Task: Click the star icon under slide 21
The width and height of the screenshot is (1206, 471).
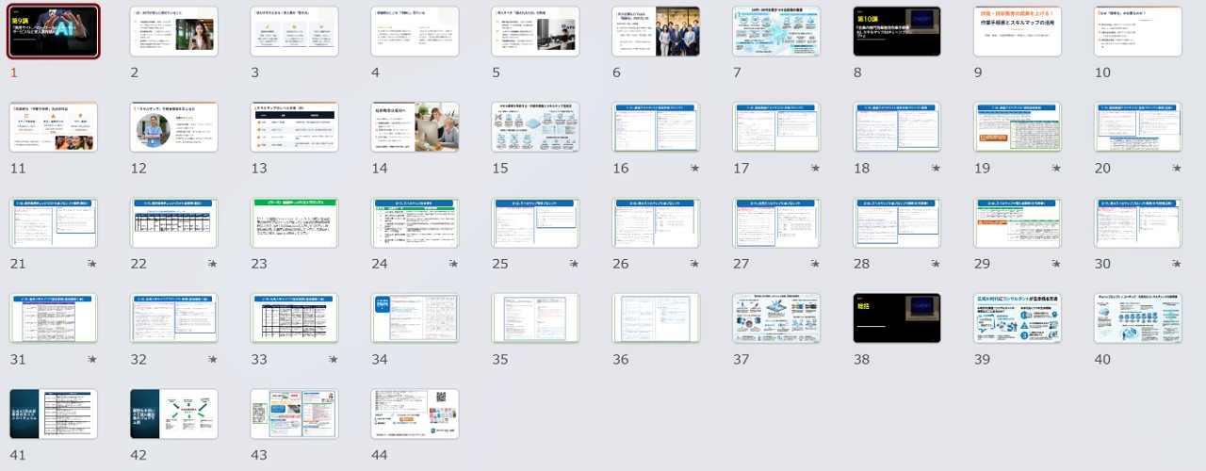Action: click(92, 264)
